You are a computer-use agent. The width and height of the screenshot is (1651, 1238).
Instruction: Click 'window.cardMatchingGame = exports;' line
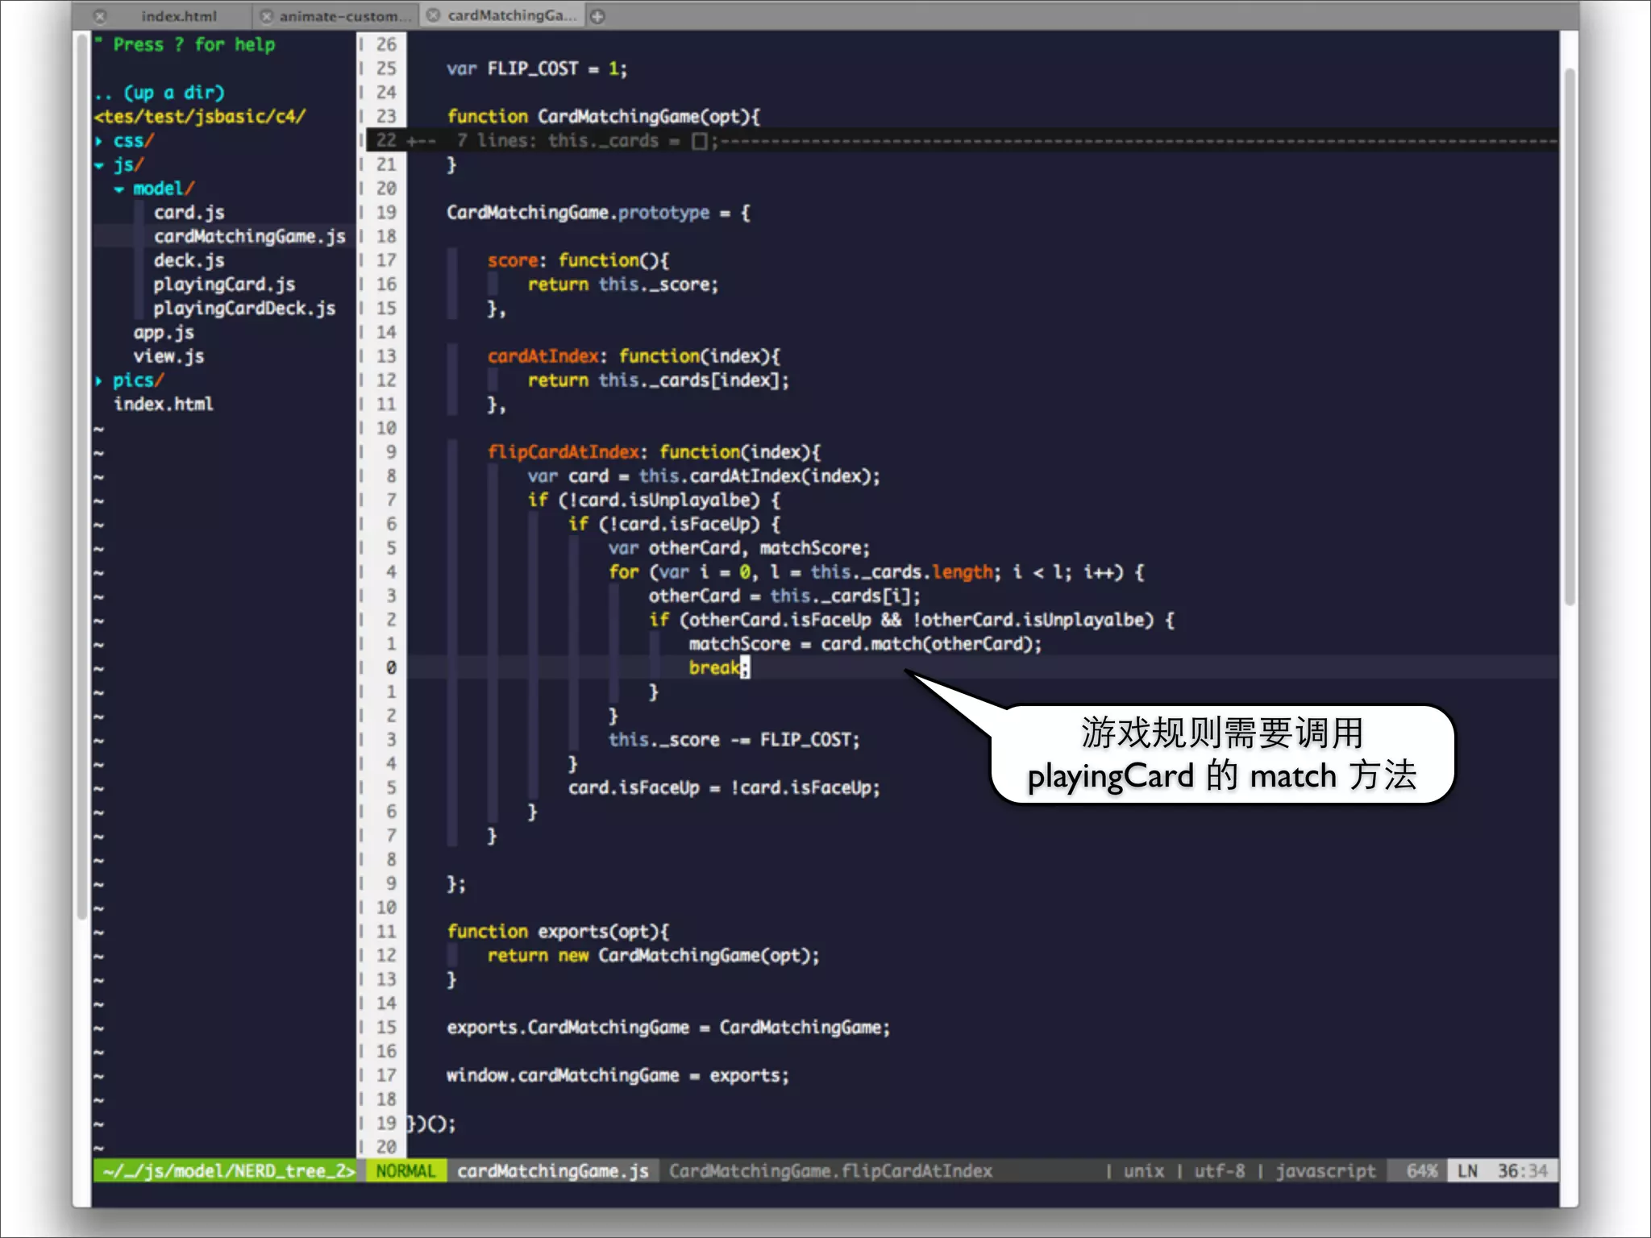click(x=618, y=1075)
